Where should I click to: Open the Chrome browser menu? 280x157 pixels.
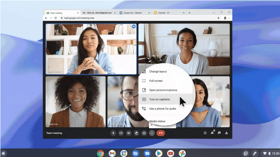[x=229, y=18]
